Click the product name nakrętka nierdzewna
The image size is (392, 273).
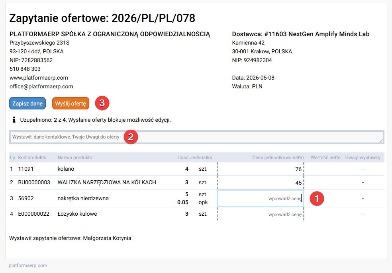[x=83, y=198]
